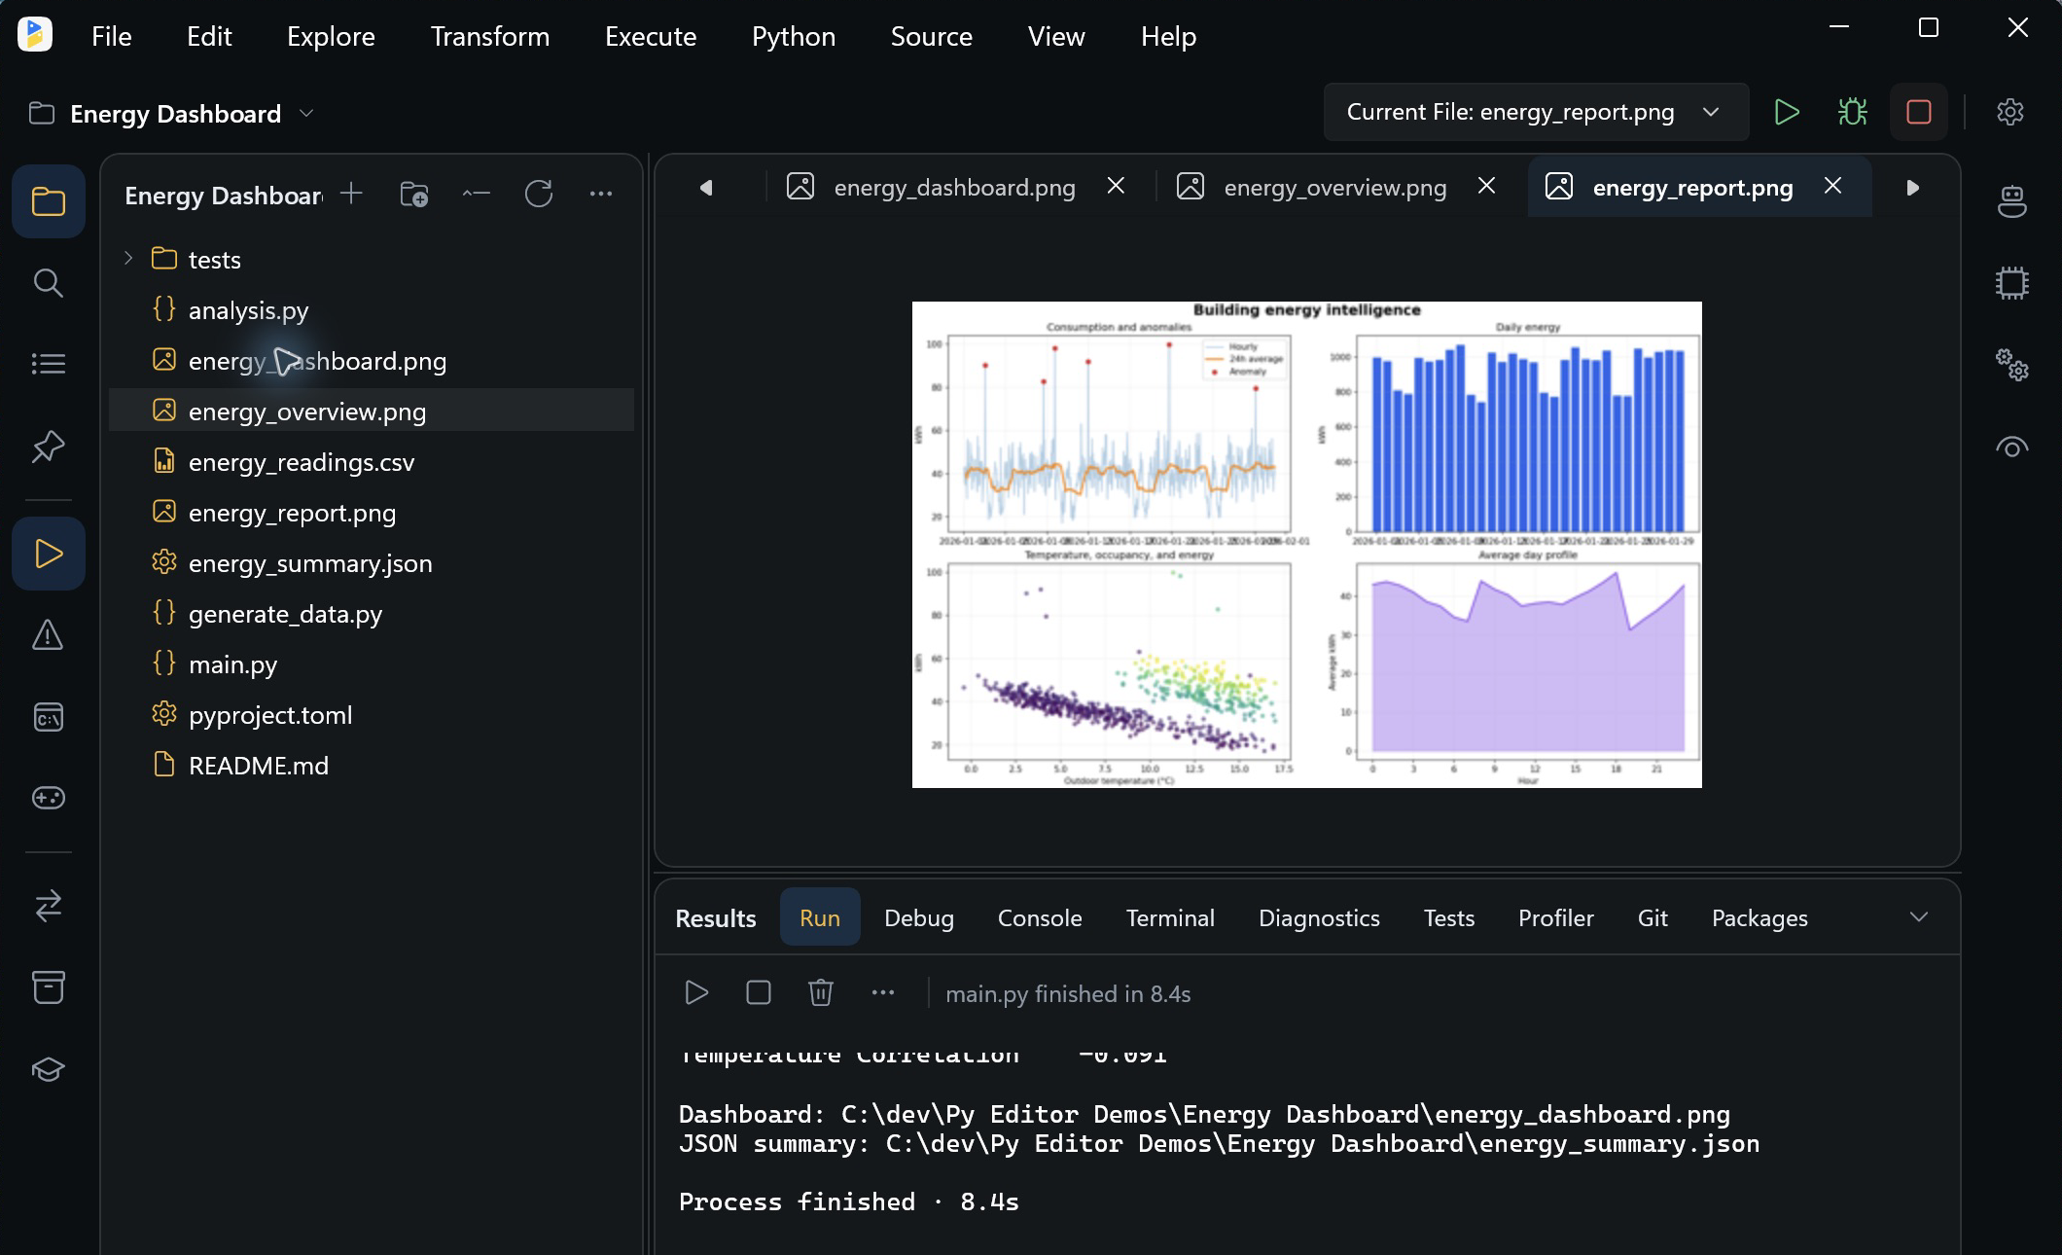Screen dimensions: 2062x1255
Task: Open the Transform menu
Action: coord(490,36)
